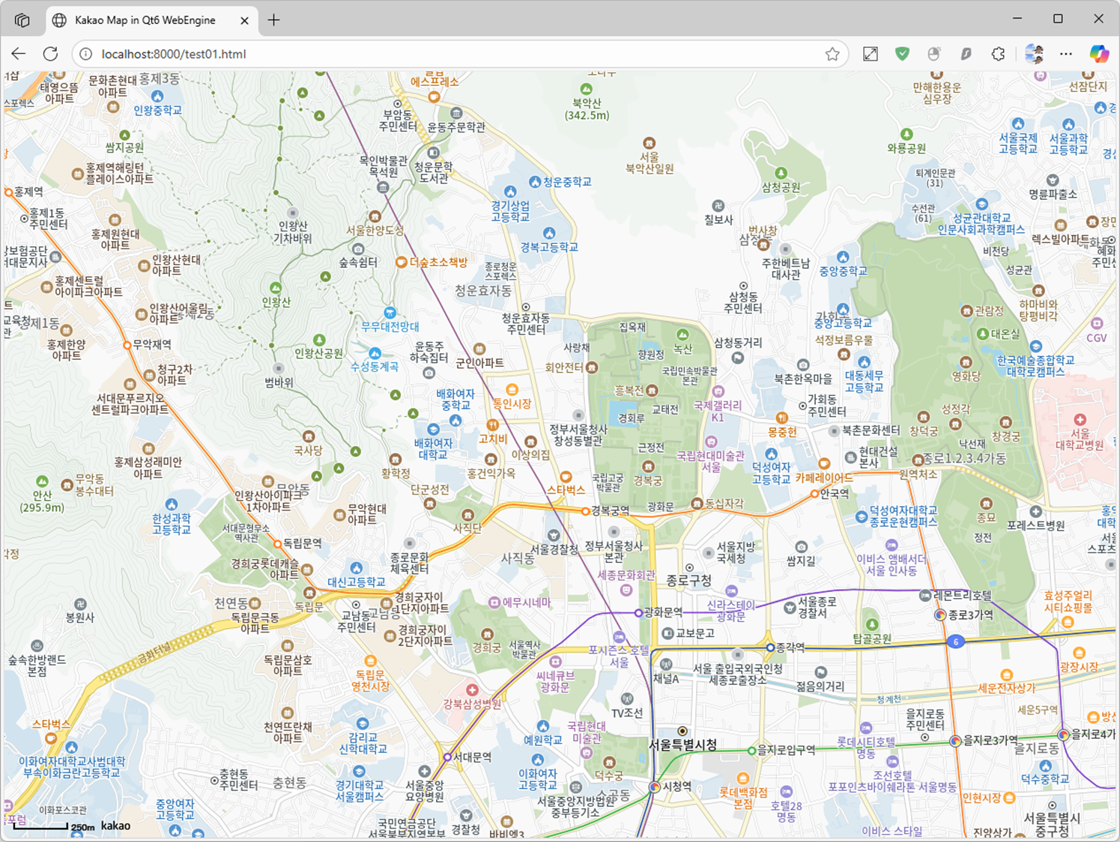Image resolution: width=1120 pixels, height=842 pixels.
Task: Click the 청운중학교 school icon
Action: (535, 182)
